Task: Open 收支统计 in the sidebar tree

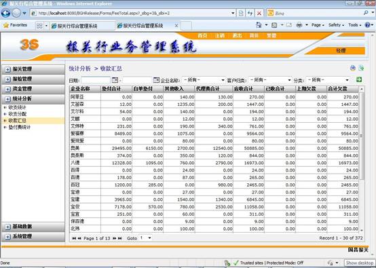Action: pyautogui.click(x=17, y=107)
